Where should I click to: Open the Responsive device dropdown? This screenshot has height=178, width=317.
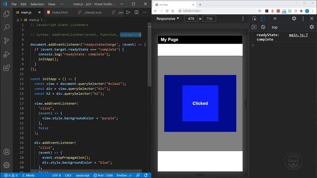pos(167,19)
